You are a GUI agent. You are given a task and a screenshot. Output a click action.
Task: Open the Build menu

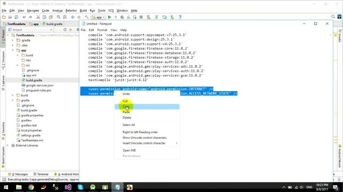[x=83, y=11]
